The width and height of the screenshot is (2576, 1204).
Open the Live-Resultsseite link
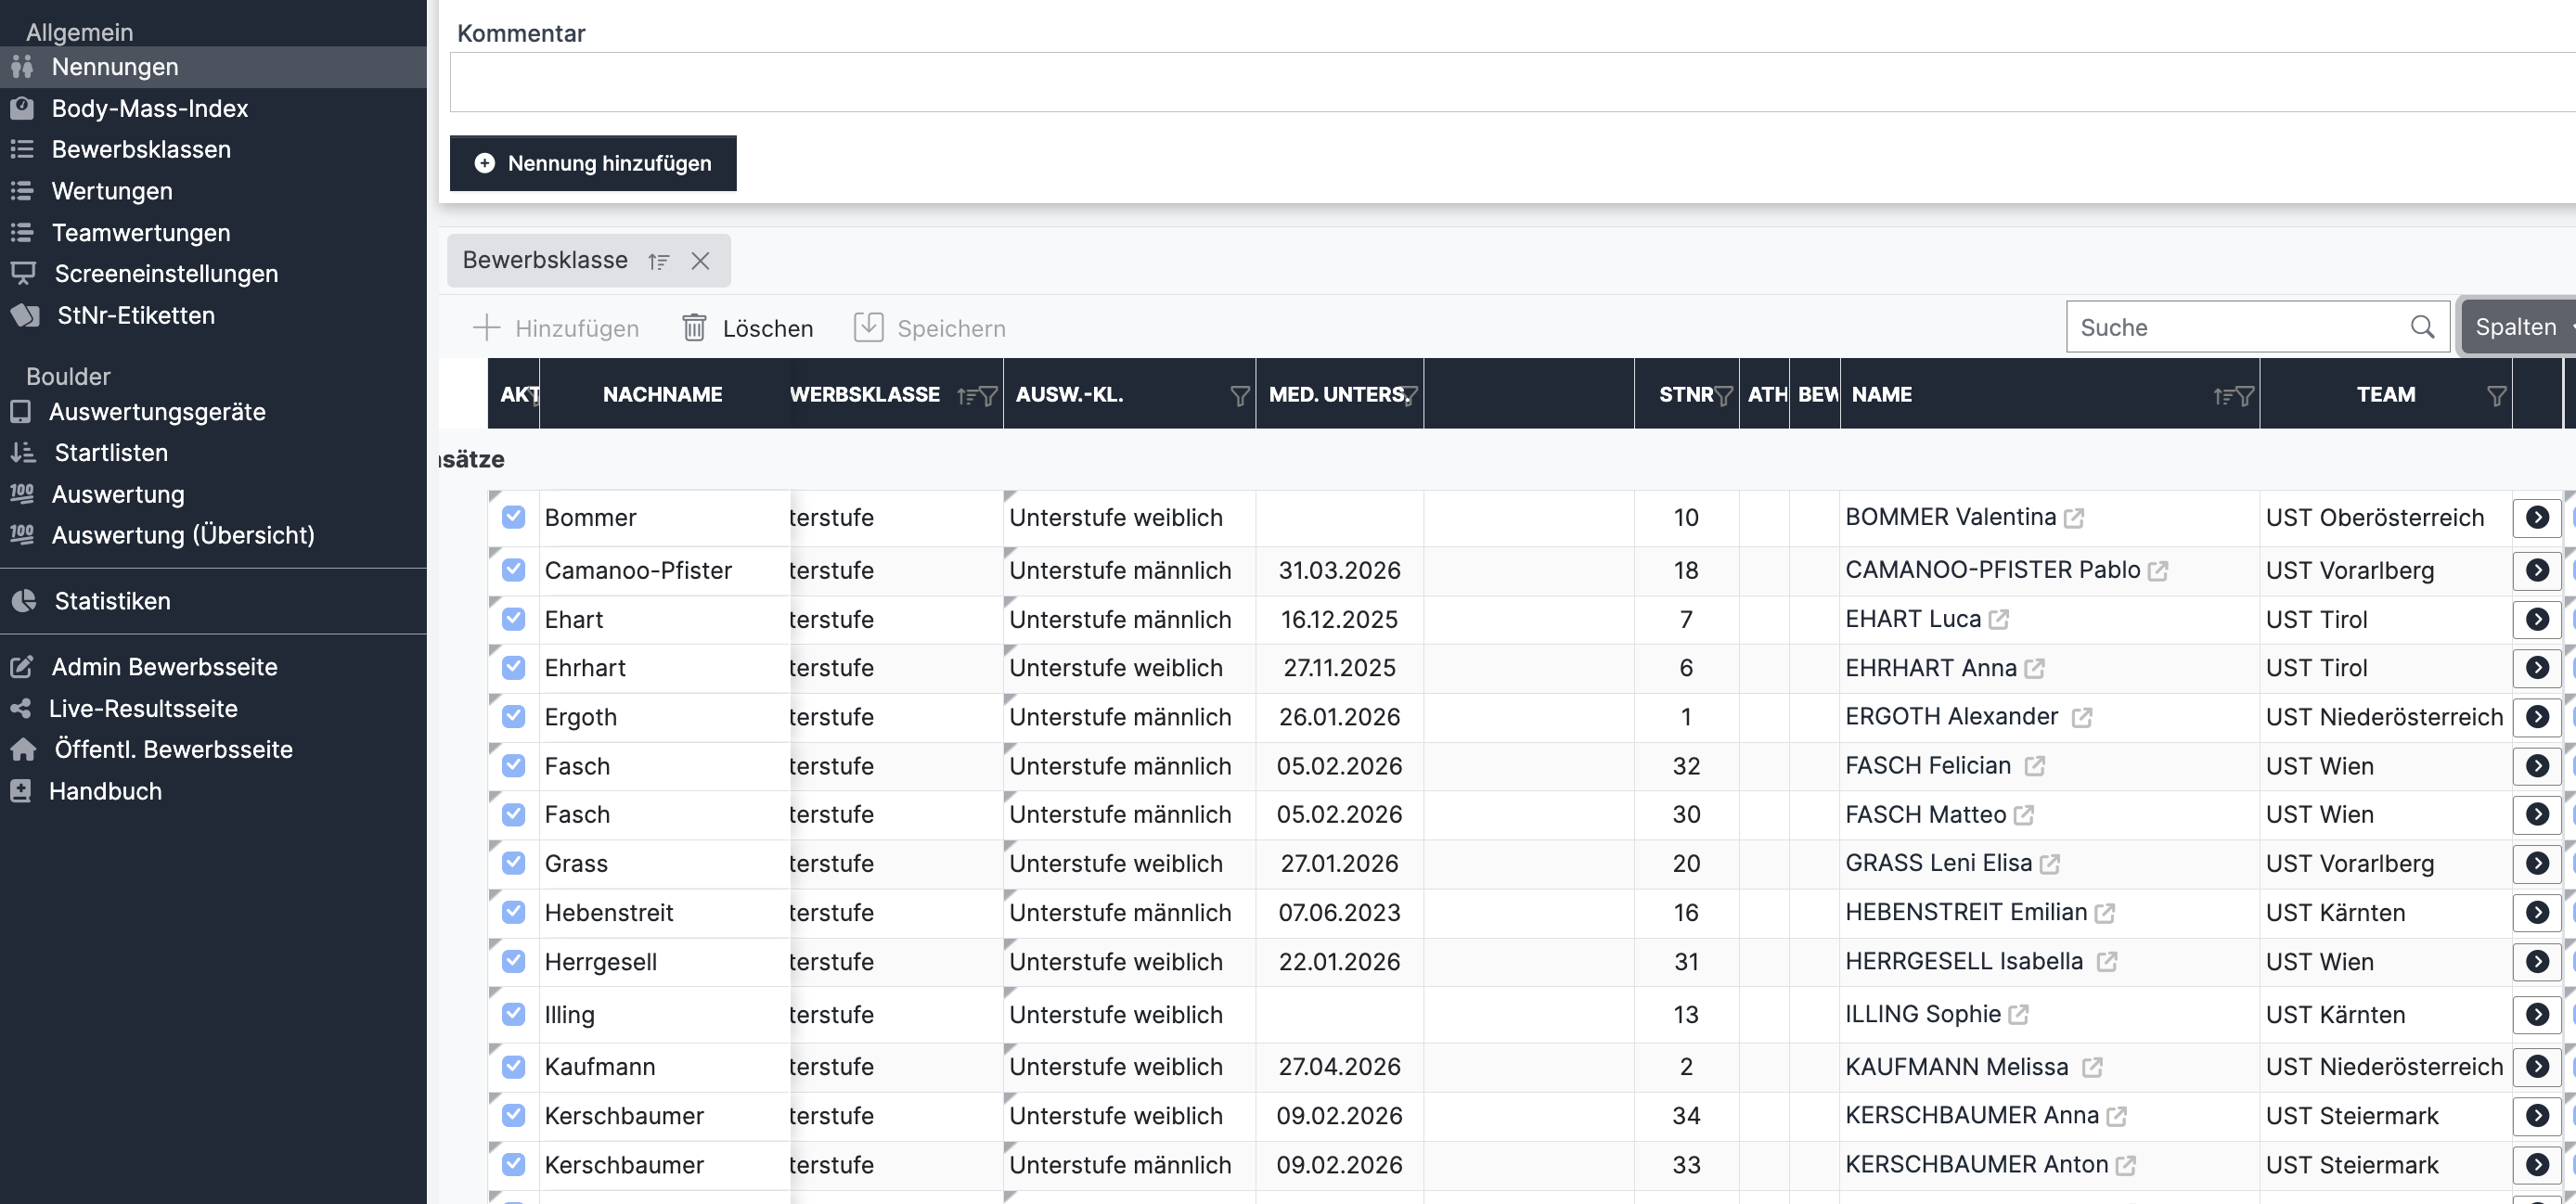(143, 709)
